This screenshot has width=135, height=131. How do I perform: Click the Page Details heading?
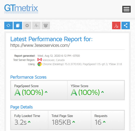22,107
